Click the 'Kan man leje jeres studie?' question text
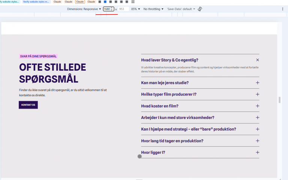The height and width of the screenshot is (180, 288). click(x=165, y=83)
